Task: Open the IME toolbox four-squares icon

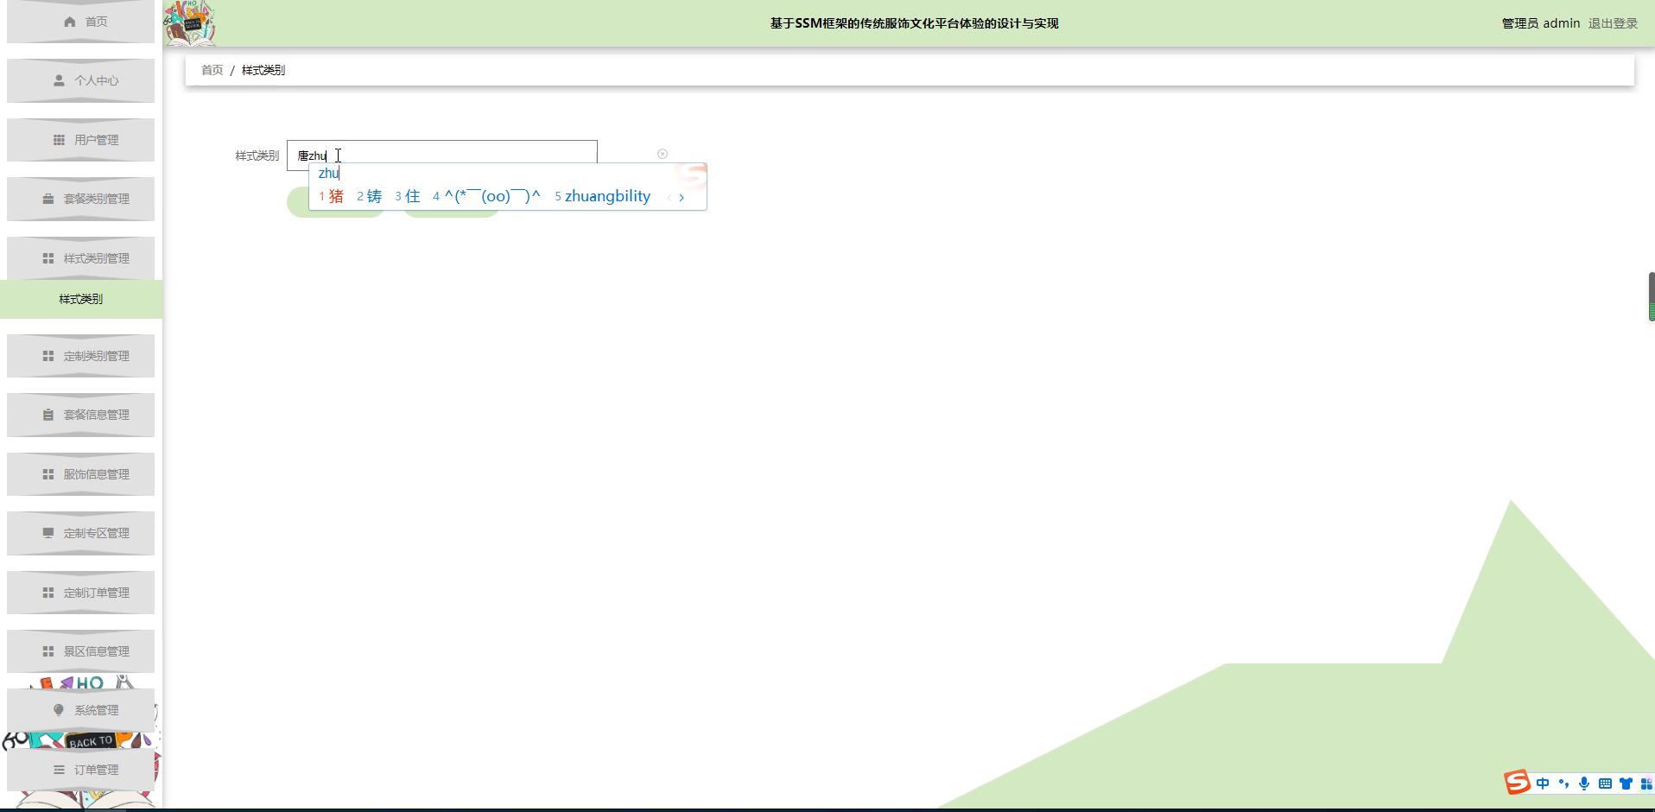Action: pyautogui.click(x=1646, y=783)
